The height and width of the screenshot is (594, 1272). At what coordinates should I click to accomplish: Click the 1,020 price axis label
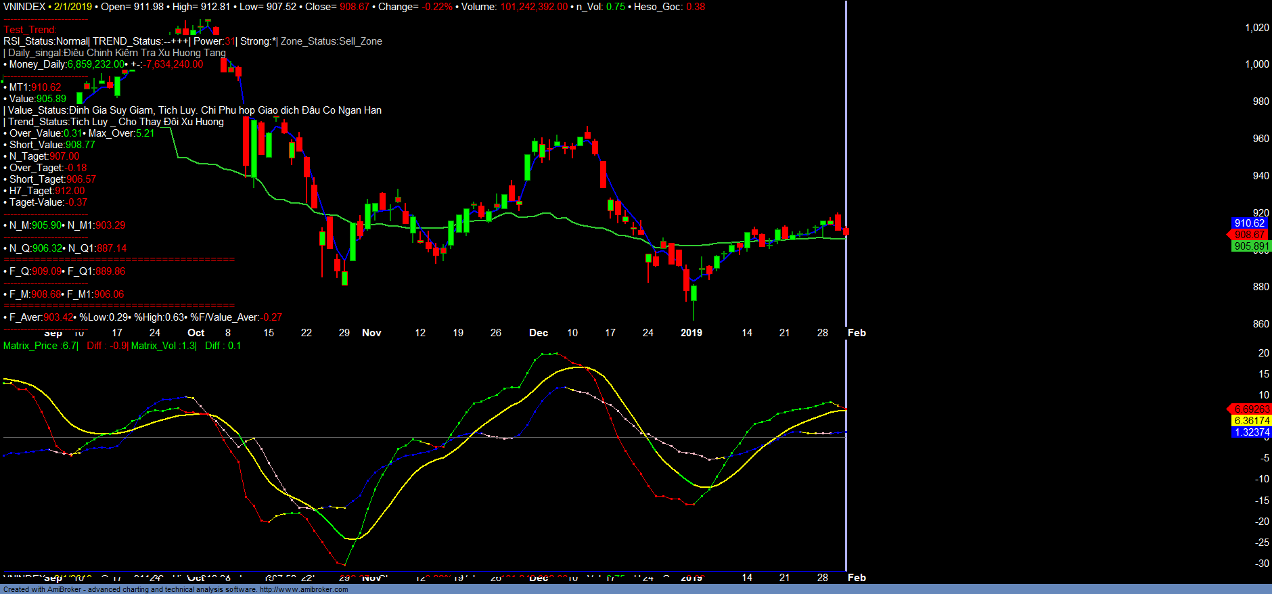tap(1256, 28)
